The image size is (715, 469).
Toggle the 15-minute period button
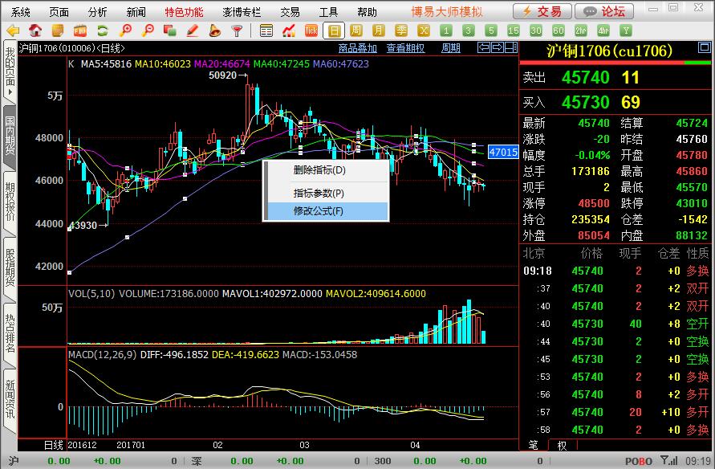[514, 31]
